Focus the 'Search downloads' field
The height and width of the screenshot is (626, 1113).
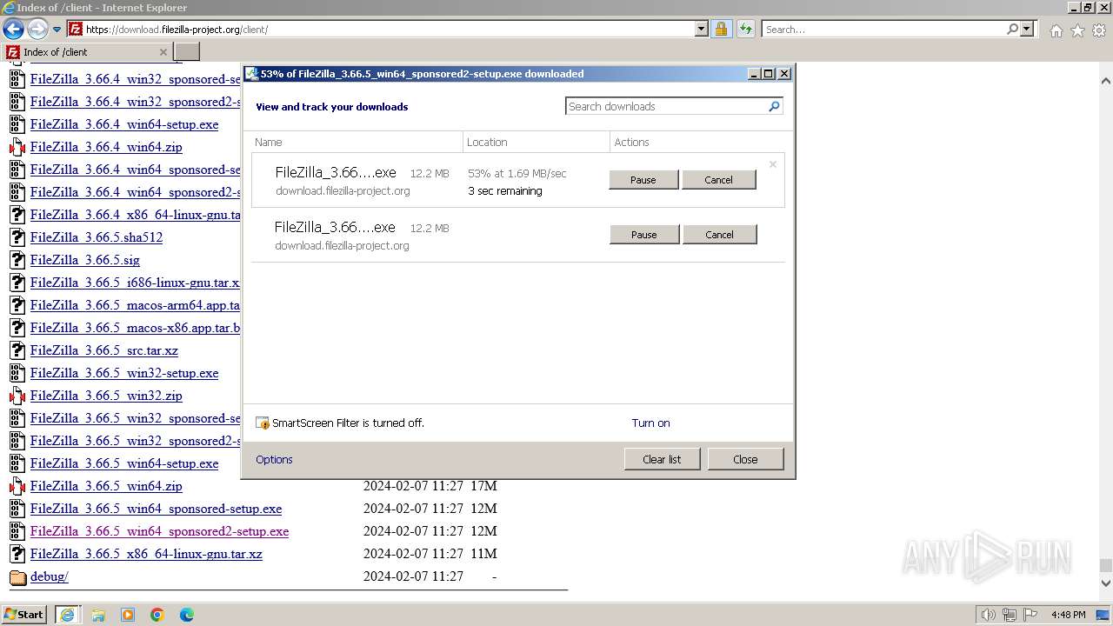point(666,106)
